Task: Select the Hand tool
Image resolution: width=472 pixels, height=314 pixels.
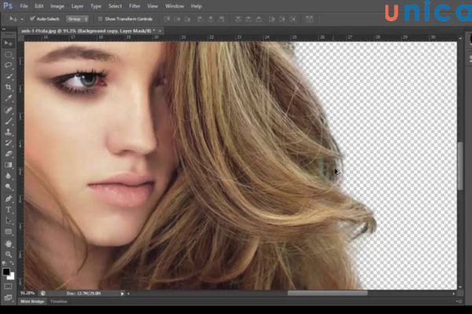Action: coord(9,243)
